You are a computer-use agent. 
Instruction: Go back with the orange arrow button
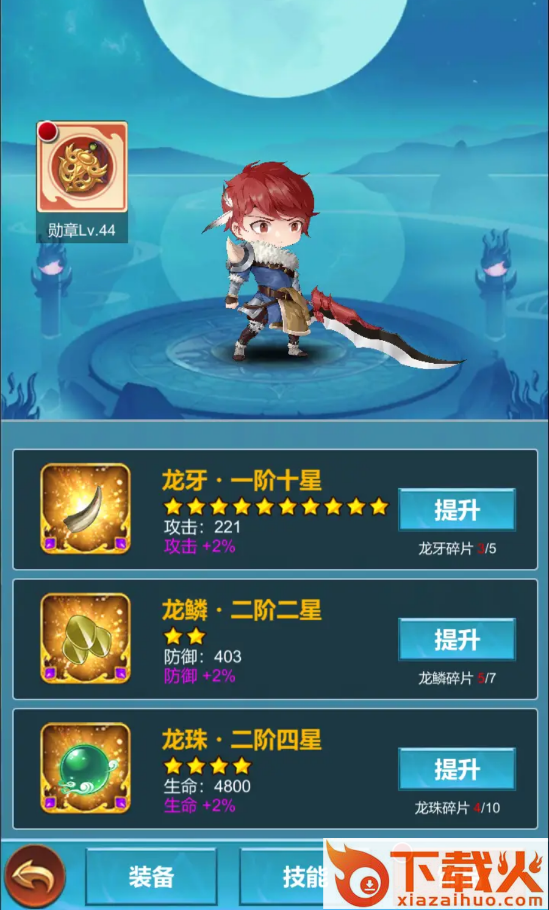(x=35, y=877)
